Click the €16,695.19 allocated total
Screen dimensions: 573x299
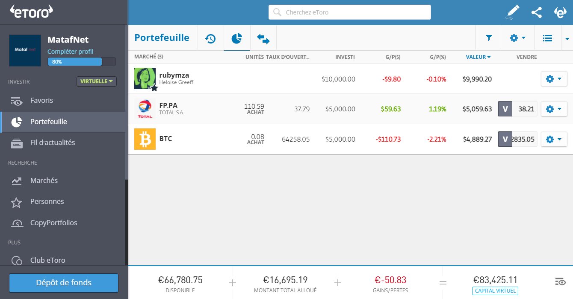(285, 280)
